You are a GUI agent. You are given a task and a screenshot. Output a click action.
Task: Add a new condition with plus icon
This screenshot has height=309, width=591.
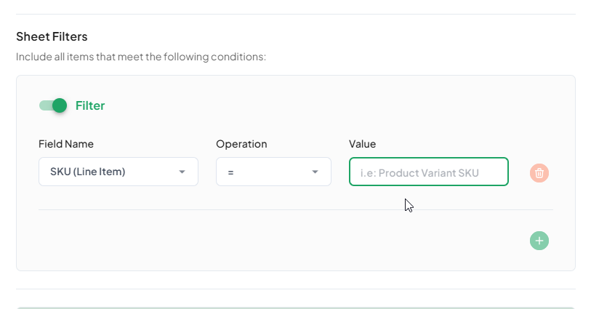coord(539,241)
